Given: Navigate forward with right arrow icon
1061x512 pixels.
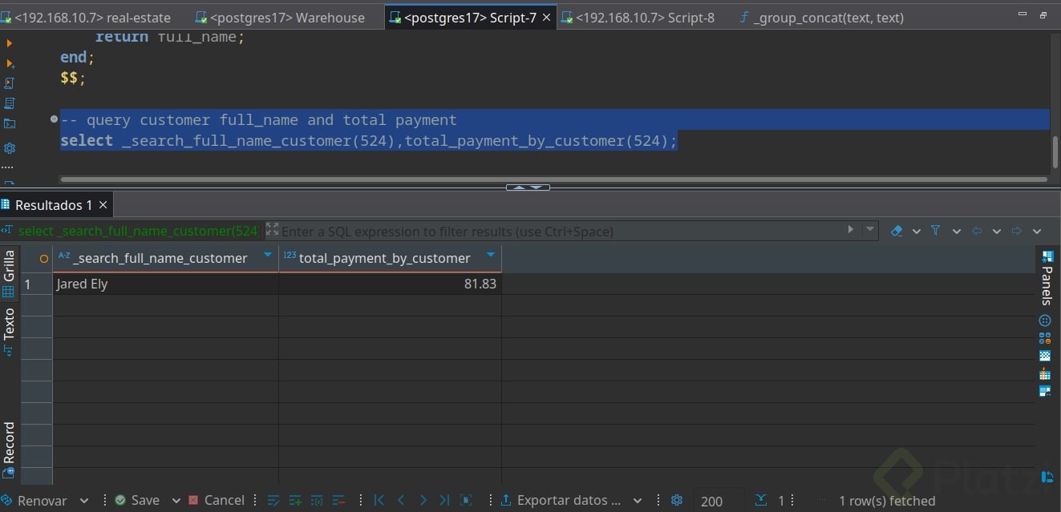Looking at the screenshot, I should coord(1016,231).
